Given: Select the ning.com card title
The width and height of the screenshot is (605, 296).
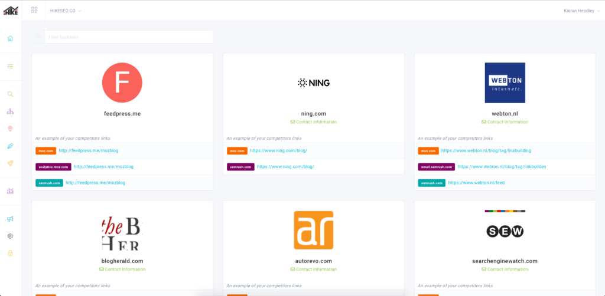Looking at the screenshot, I should click(314, 114).
